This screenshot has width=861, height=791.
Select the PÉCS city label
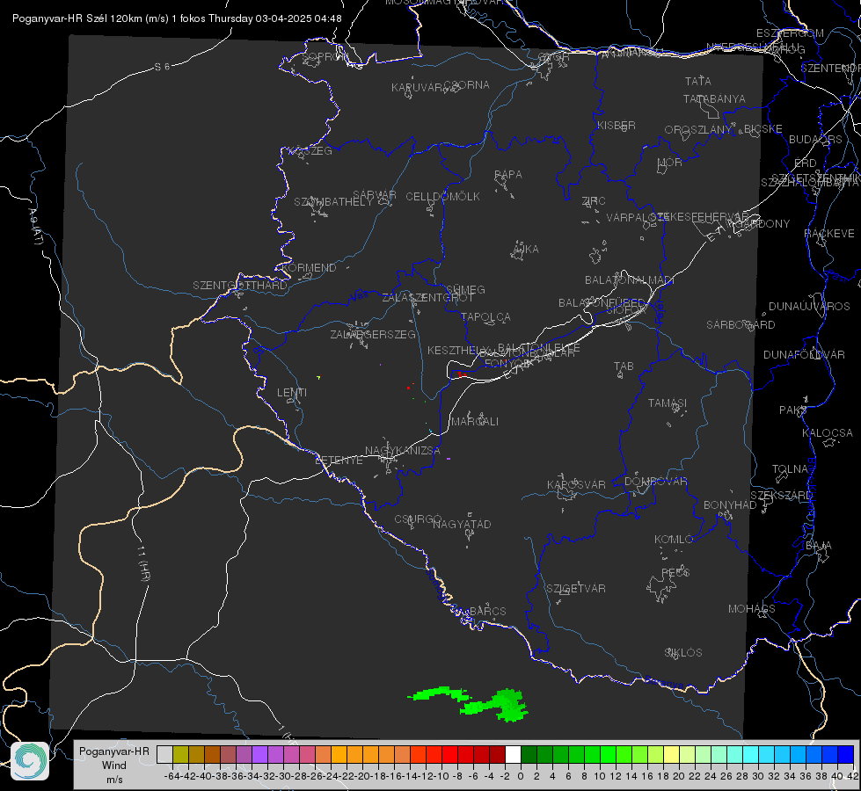[x=675, y=572]
